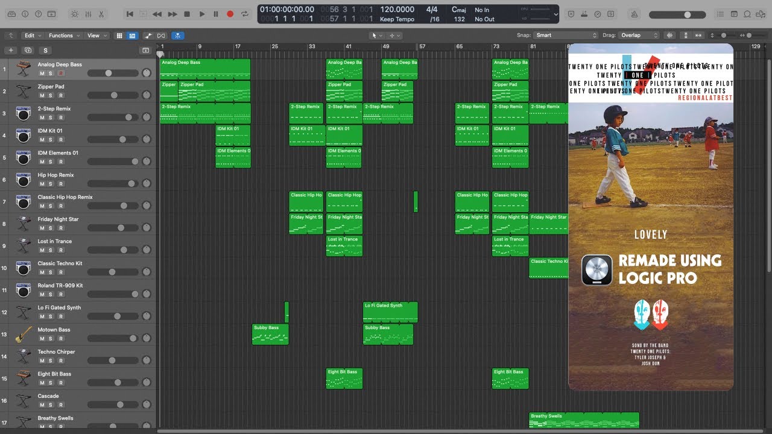The width and height of the screenshot is (772, 434).
Task: Click the Cmaj key signature
Action: point(458,10)
